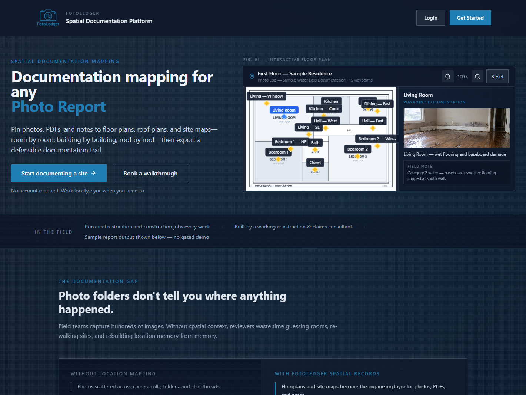This screenshot has height=395, width=526.
Task: Click the location pin icon beside First Floor title
Action: pos(252,76)
